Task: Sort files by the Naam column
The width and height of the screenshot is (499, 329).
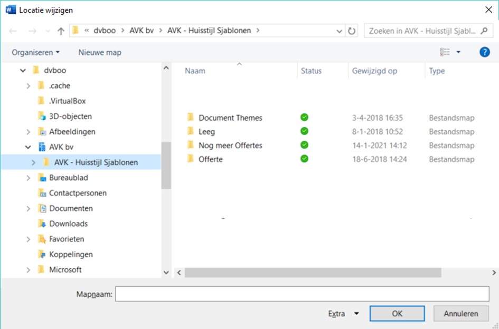Action: click(x=195, y=71)
